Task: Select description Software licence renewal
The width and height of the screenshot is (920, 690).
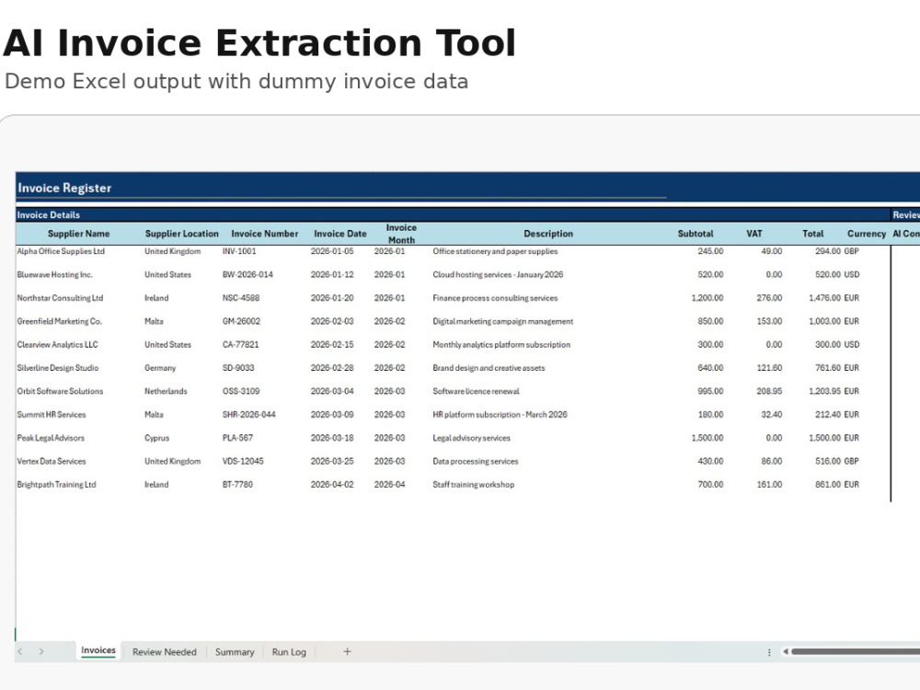Action: tap(476, 391)
